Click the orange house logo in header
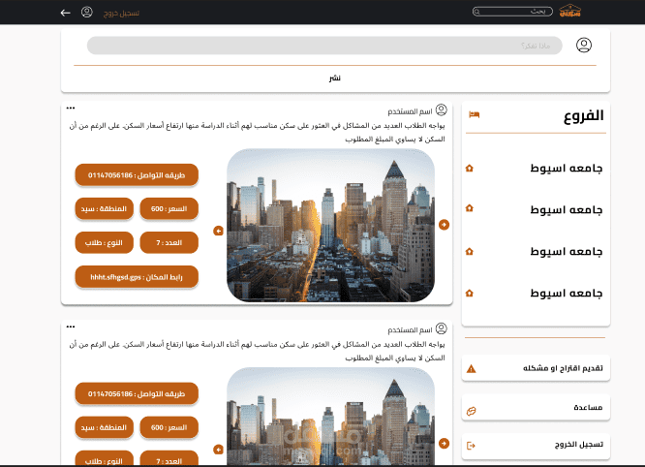Image resolution: width=645 pixels, height=467 pixels. tap(570, 11)
